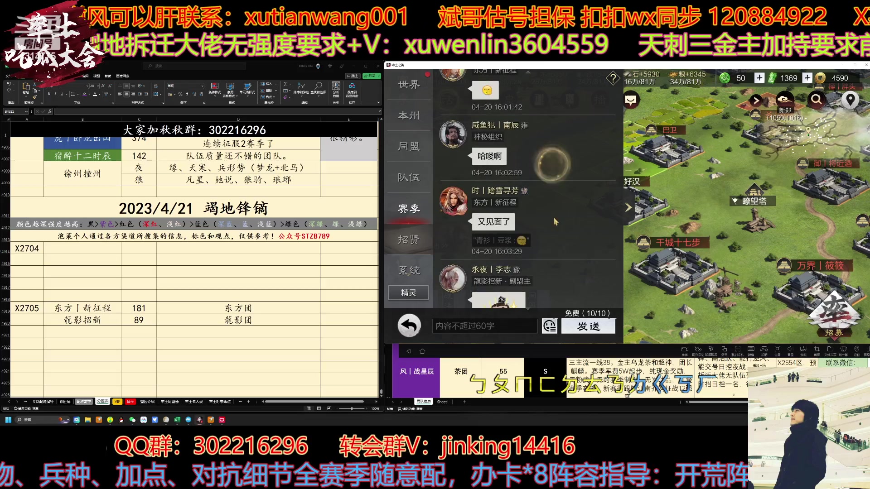870x489 pixels.
Task: Open the mail envelope icon in game
Action: [x=631, y=100]
